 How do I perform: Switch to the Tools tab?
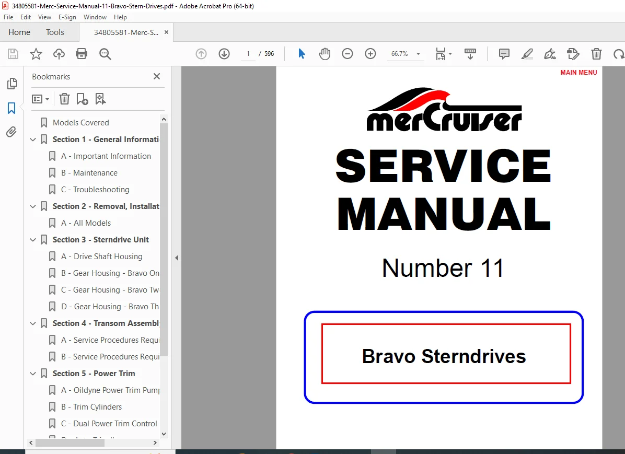click(55, 32)
